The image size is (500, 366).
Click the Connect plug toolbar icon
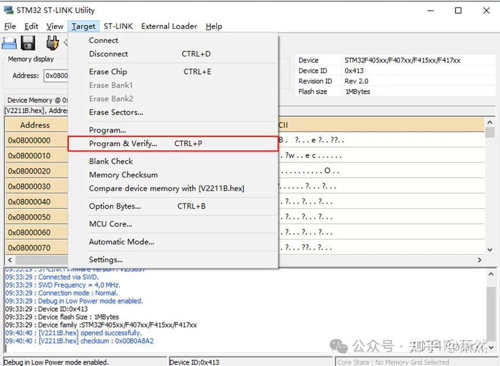[x=52, y=42]
